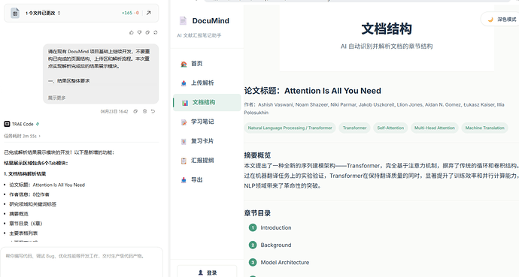Image resolution: width=519 pixels, height=277 pixels.
Task: Click the Self-Attention keyword tag
Action: 390,128
